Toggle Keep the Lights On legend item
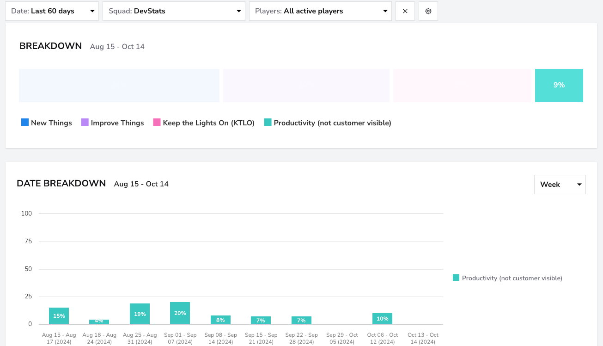The height and width of the screenshot is (346, 603). pyautogui.click(x=204, y=123)
